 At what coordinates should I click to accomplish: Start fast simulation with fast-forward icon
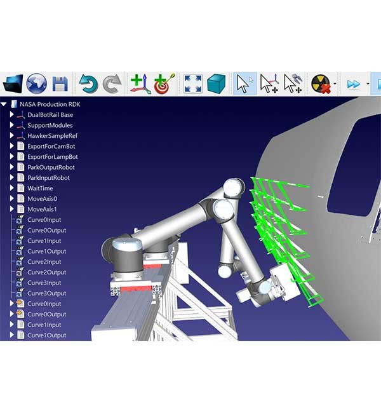353,83
